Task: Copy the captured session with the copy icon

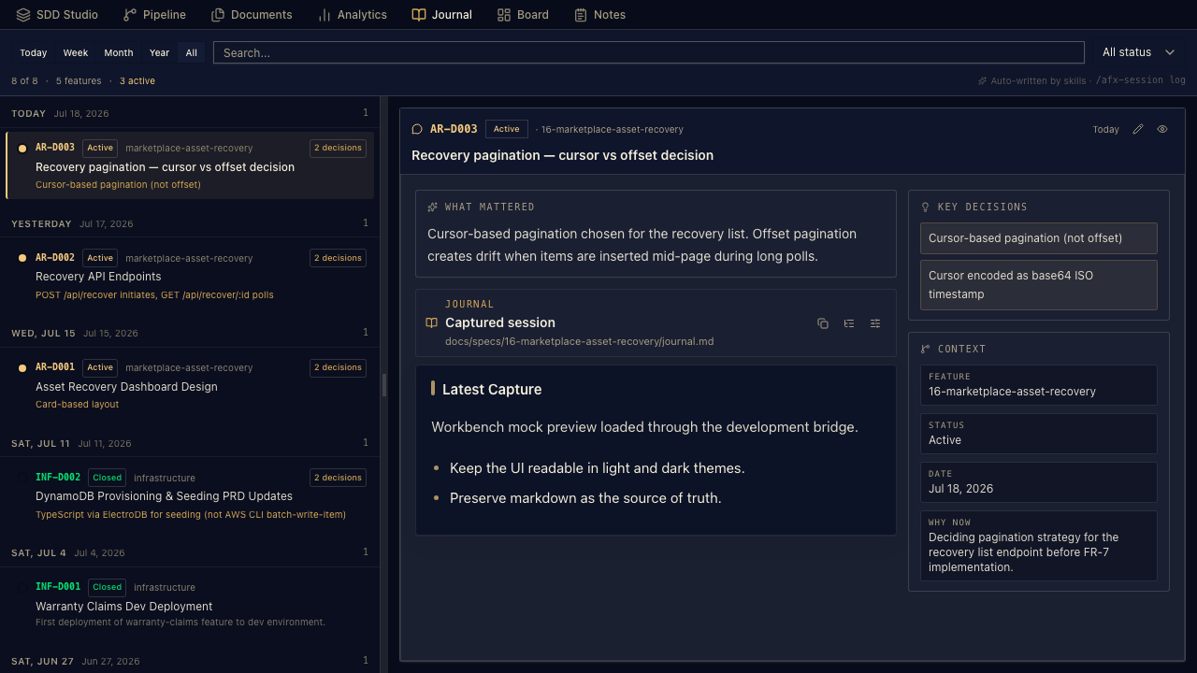Action: point(823,323)
